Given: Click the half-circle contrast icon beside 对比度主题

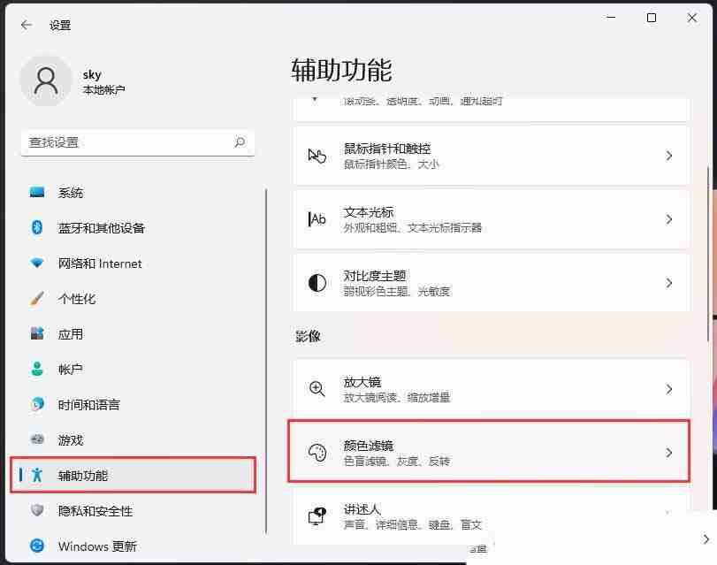Looking at the screenshot, I should pyautogui.click(x=317, y=283).
